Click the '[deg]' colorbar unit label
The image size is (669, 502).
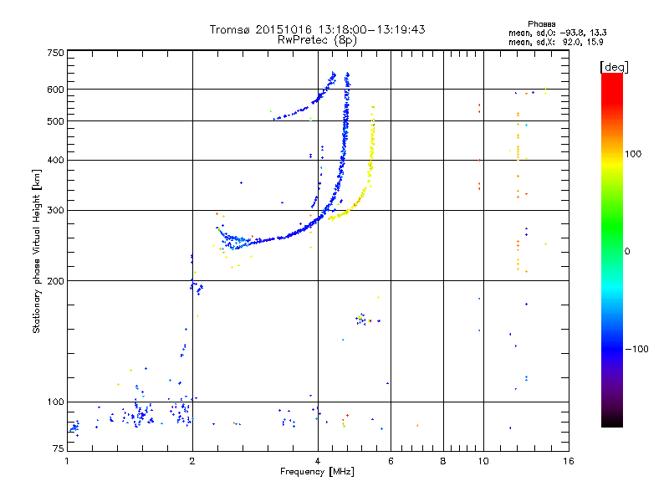pyautogui.click(x=614, y=67)
